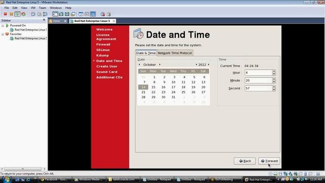Click in the Minute input field
This screenshot has height=183, width=325.
(258, 80)
